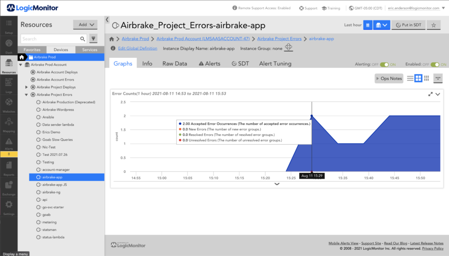
Task: Open the resource tree filter icon
Action: 93,39
